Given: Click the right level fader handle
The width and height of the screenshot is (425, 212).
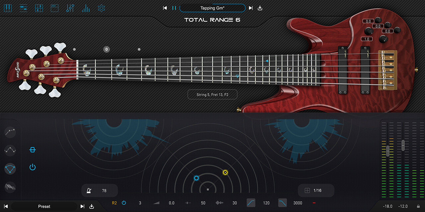Looking at the screenshot, I should click(x=403, y=145).
